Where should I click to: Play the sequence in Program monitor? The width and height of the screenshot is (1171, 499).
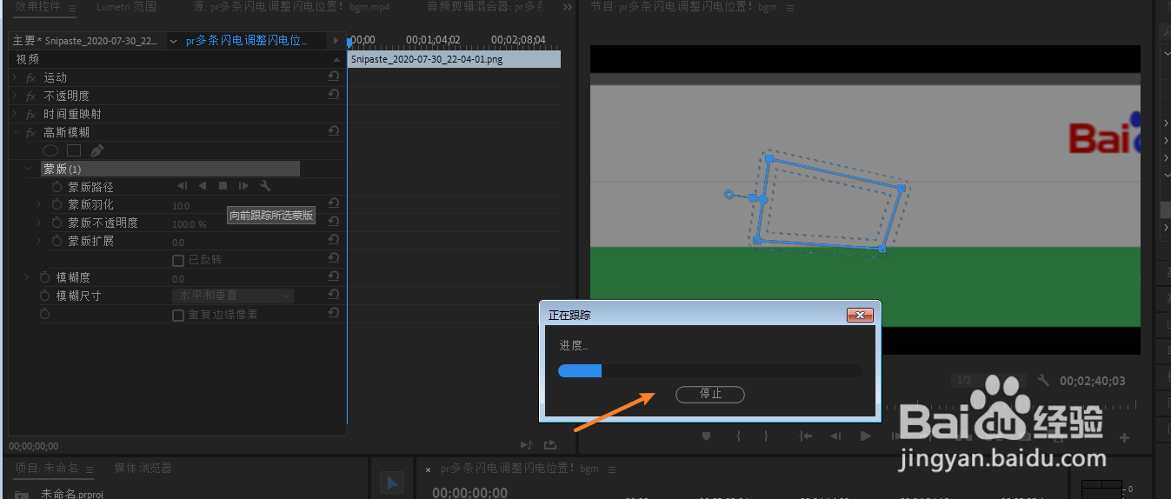[865, 436]
